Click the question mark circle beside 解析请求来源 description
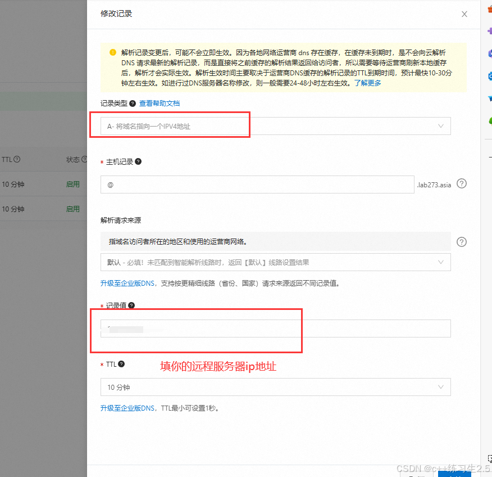This screenshot has height=477, width=492. pyautogui.click(x=462, y=242)
